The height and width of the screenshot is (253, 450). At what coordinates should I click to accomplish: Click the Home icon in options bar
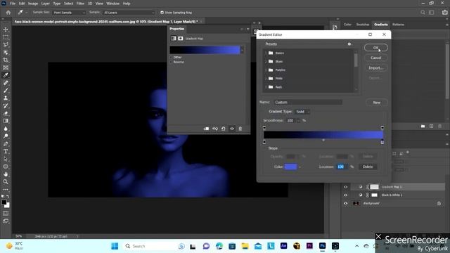pyautogui.click(x=8, y=13)
